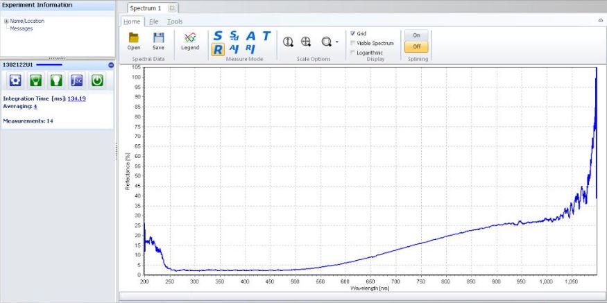Viewport: 607px width, 303px height.
Task: Click the device power icon
Action: (98, 80)
